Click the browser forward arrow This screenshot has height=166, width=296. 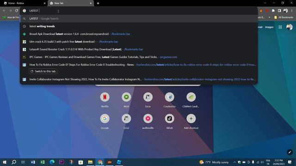pyautogui.click(x=10, y=11)
